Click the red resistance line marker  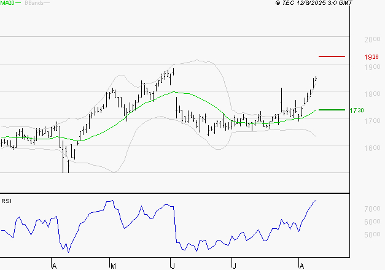pos(332,56)
